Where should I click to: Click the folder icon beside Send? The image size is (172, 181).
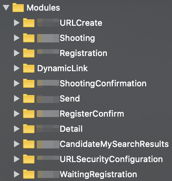click(x=29, y=98)
